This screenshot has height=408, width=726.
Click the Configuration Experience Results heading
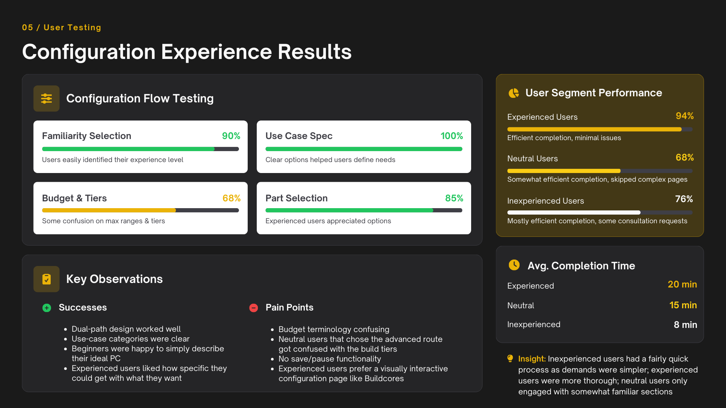[187, 52]
